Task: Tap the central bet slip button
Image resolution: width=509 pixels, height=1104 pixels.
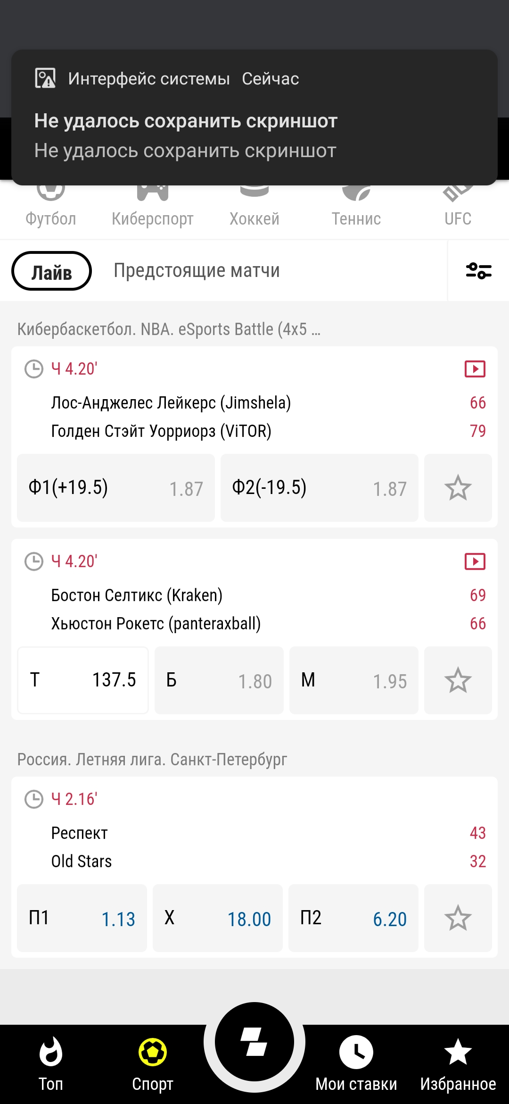Action: pyautogui.click(x=254, y=1041)
